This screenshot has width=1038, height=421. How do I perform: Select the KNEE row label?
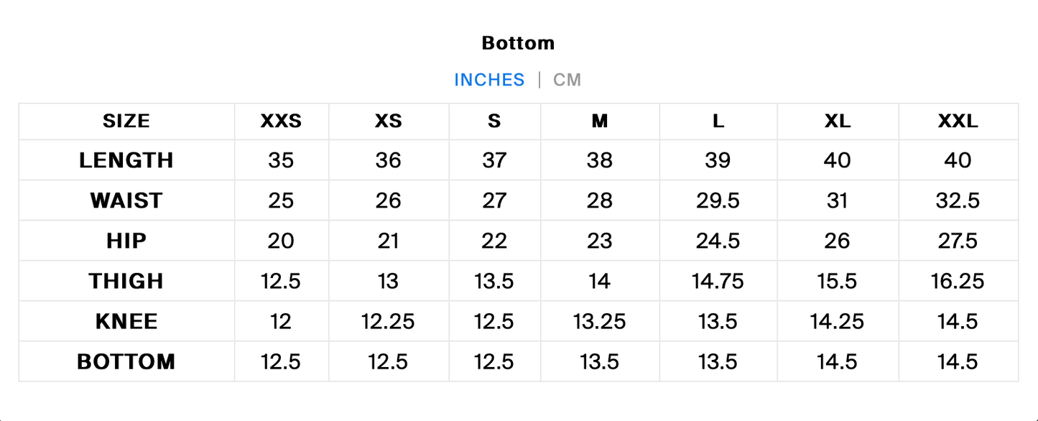coord(126,321)
